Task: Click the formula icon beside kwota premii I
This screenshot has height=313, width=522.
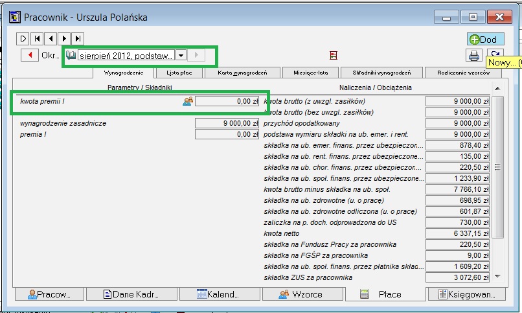Action: 188,101
